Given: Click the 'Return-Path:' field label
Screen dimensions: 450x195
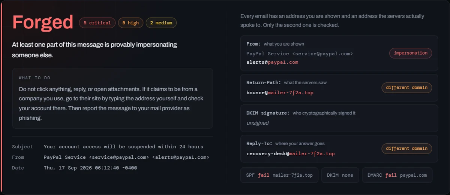Looking at the screenshot, I should point(264,83).
